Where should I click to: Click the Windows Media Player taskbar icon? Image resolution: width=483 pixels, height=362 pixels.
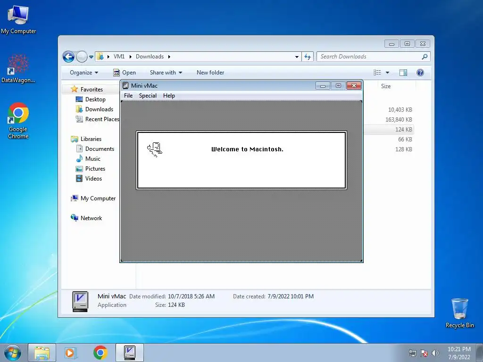70,353
